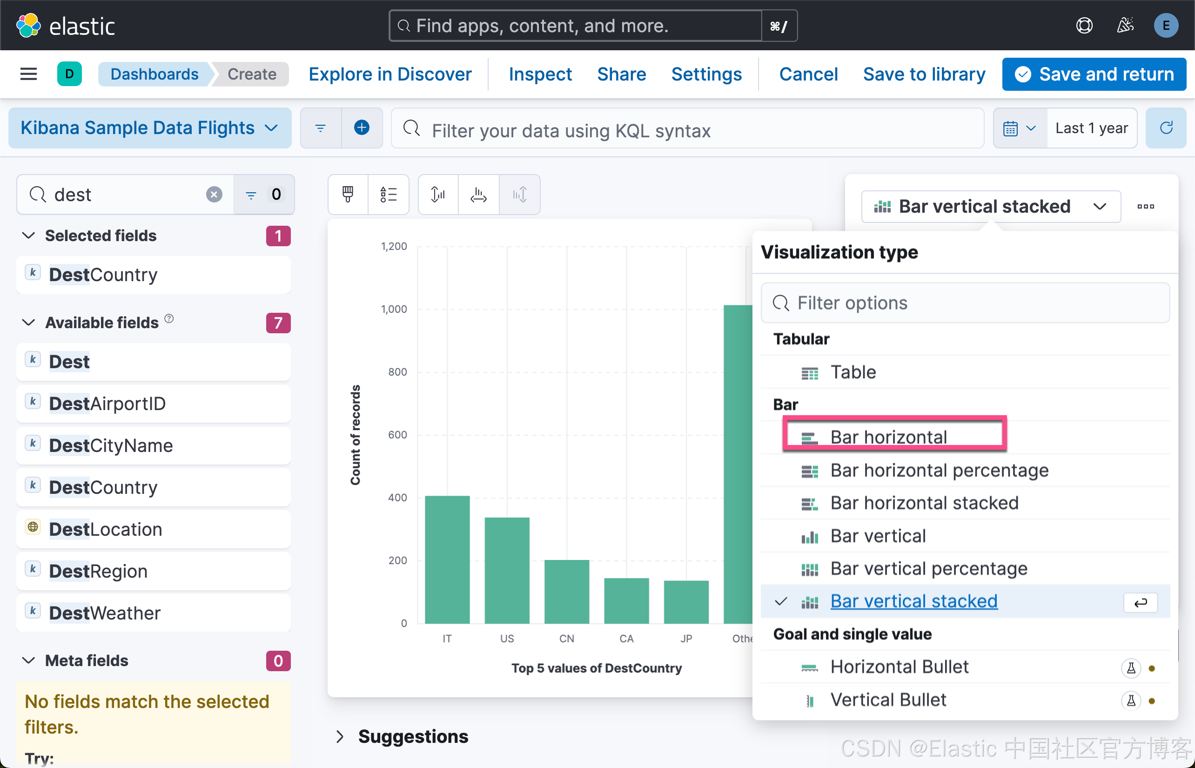Open left axis settings icon
The height and width of the screenshot is (768, 1195).
tap(438, 194)
